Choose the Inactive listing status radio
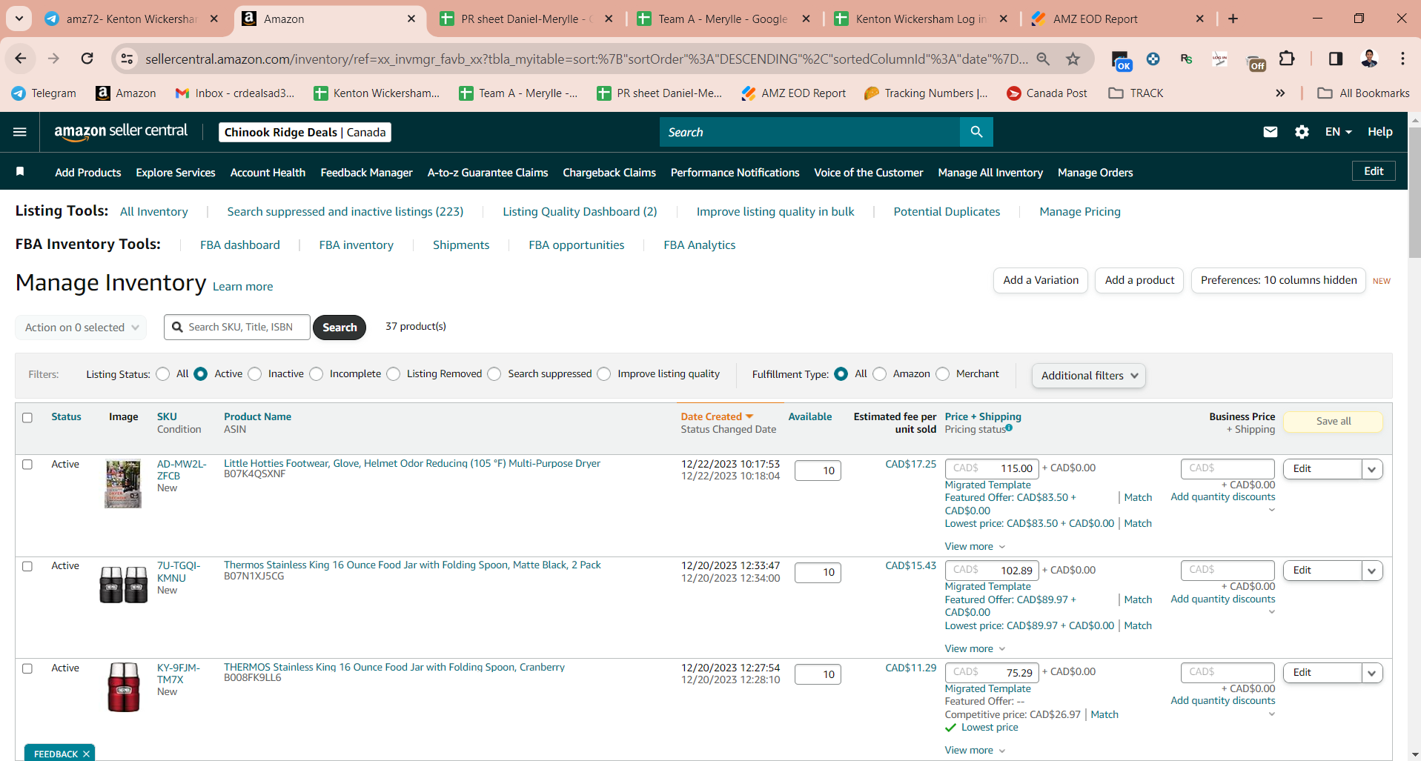1421x761 pixels. pyautogui.click(x=255, y=374)
